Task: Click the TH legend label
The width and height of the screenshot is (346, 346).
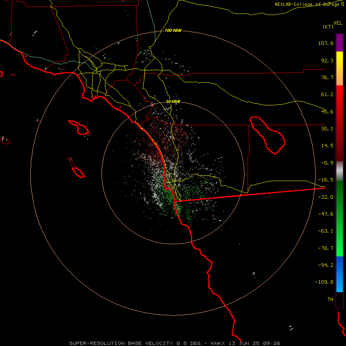Action: 330,299
